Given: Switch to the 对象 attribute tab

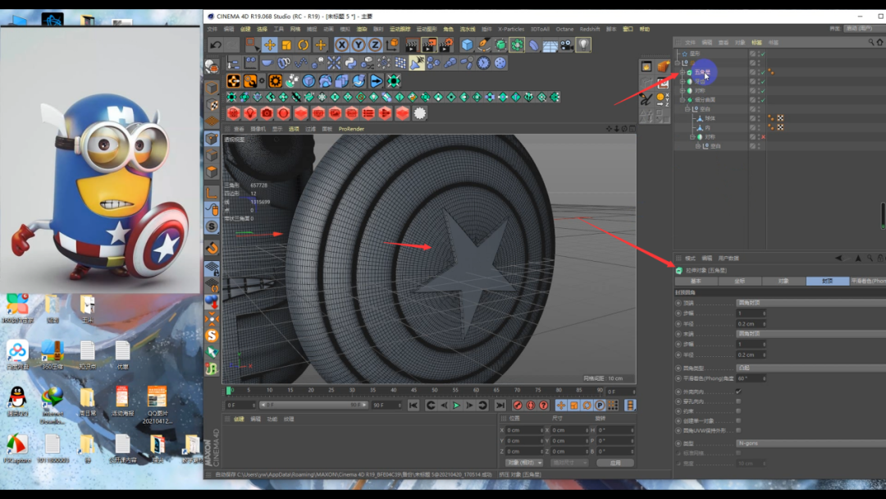Looking at the screenshot, I should tap(783, 281).
